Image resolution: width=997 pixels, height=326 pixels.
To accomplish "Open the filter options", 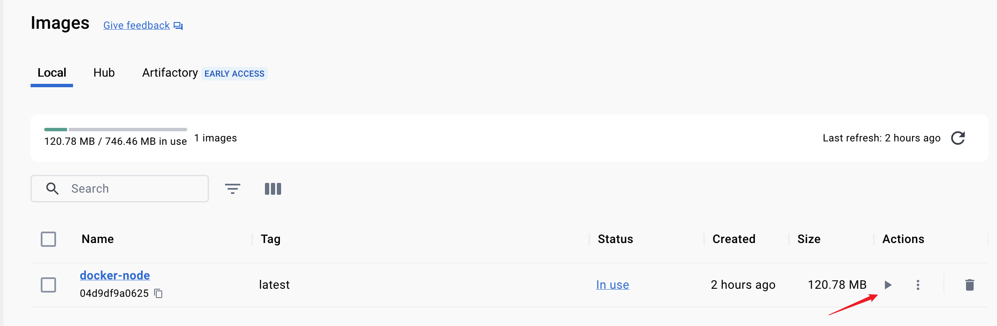I will [x=233, y=189].
